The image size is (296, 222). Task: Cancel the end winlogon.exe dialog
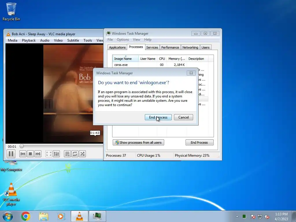[x=184, y=117]
